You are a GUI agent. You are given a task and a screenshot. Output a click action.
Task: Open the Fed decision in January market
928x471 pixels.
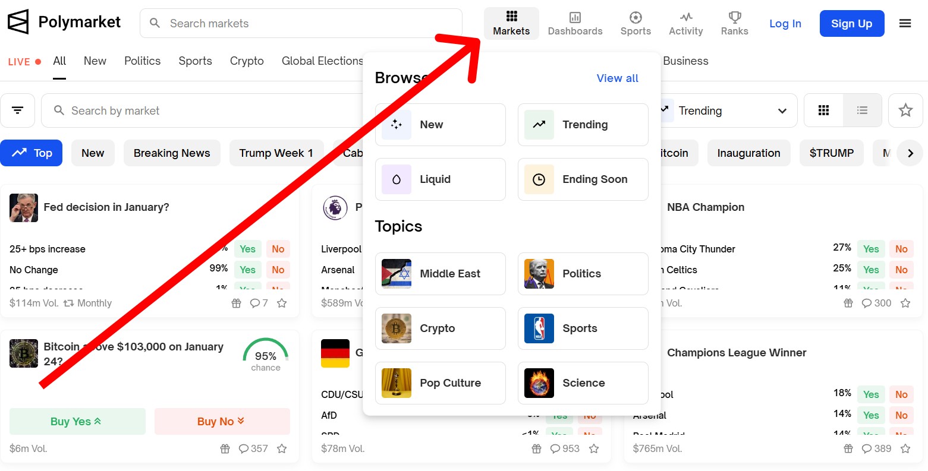click(x=106, y=207)
